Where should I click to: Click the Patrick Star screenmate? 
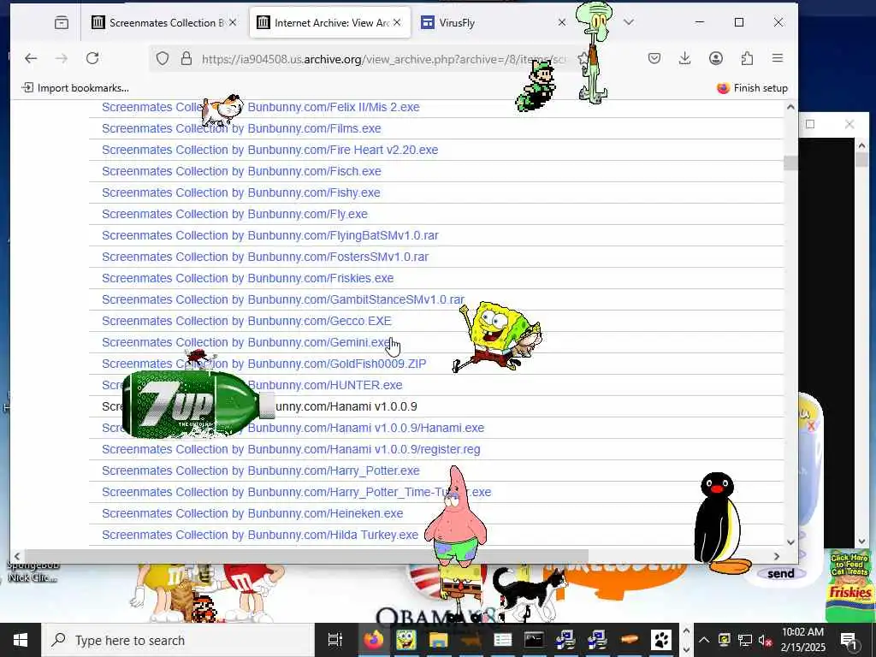[x=456, y=518]
